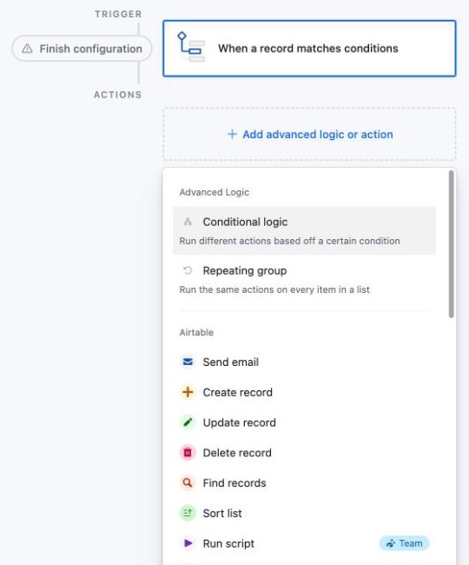The width and height of the screenshot is (469, 565).
Task: Click 'Run different actions based off a certain condition' text
Action: click(x=289, y=241)
